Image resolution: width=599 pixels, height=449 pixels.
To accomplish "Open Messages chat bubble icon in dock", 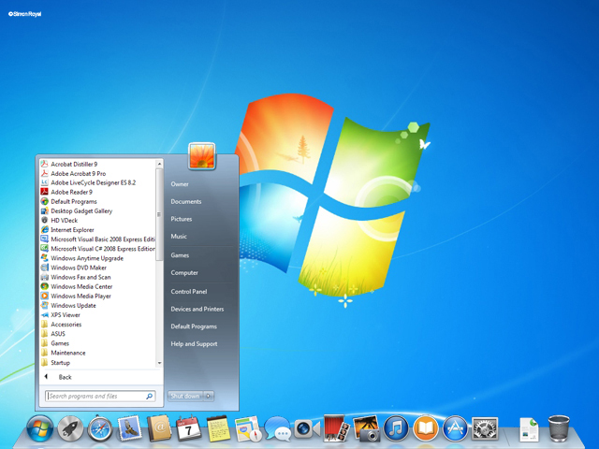I will [x=278, y=429].
